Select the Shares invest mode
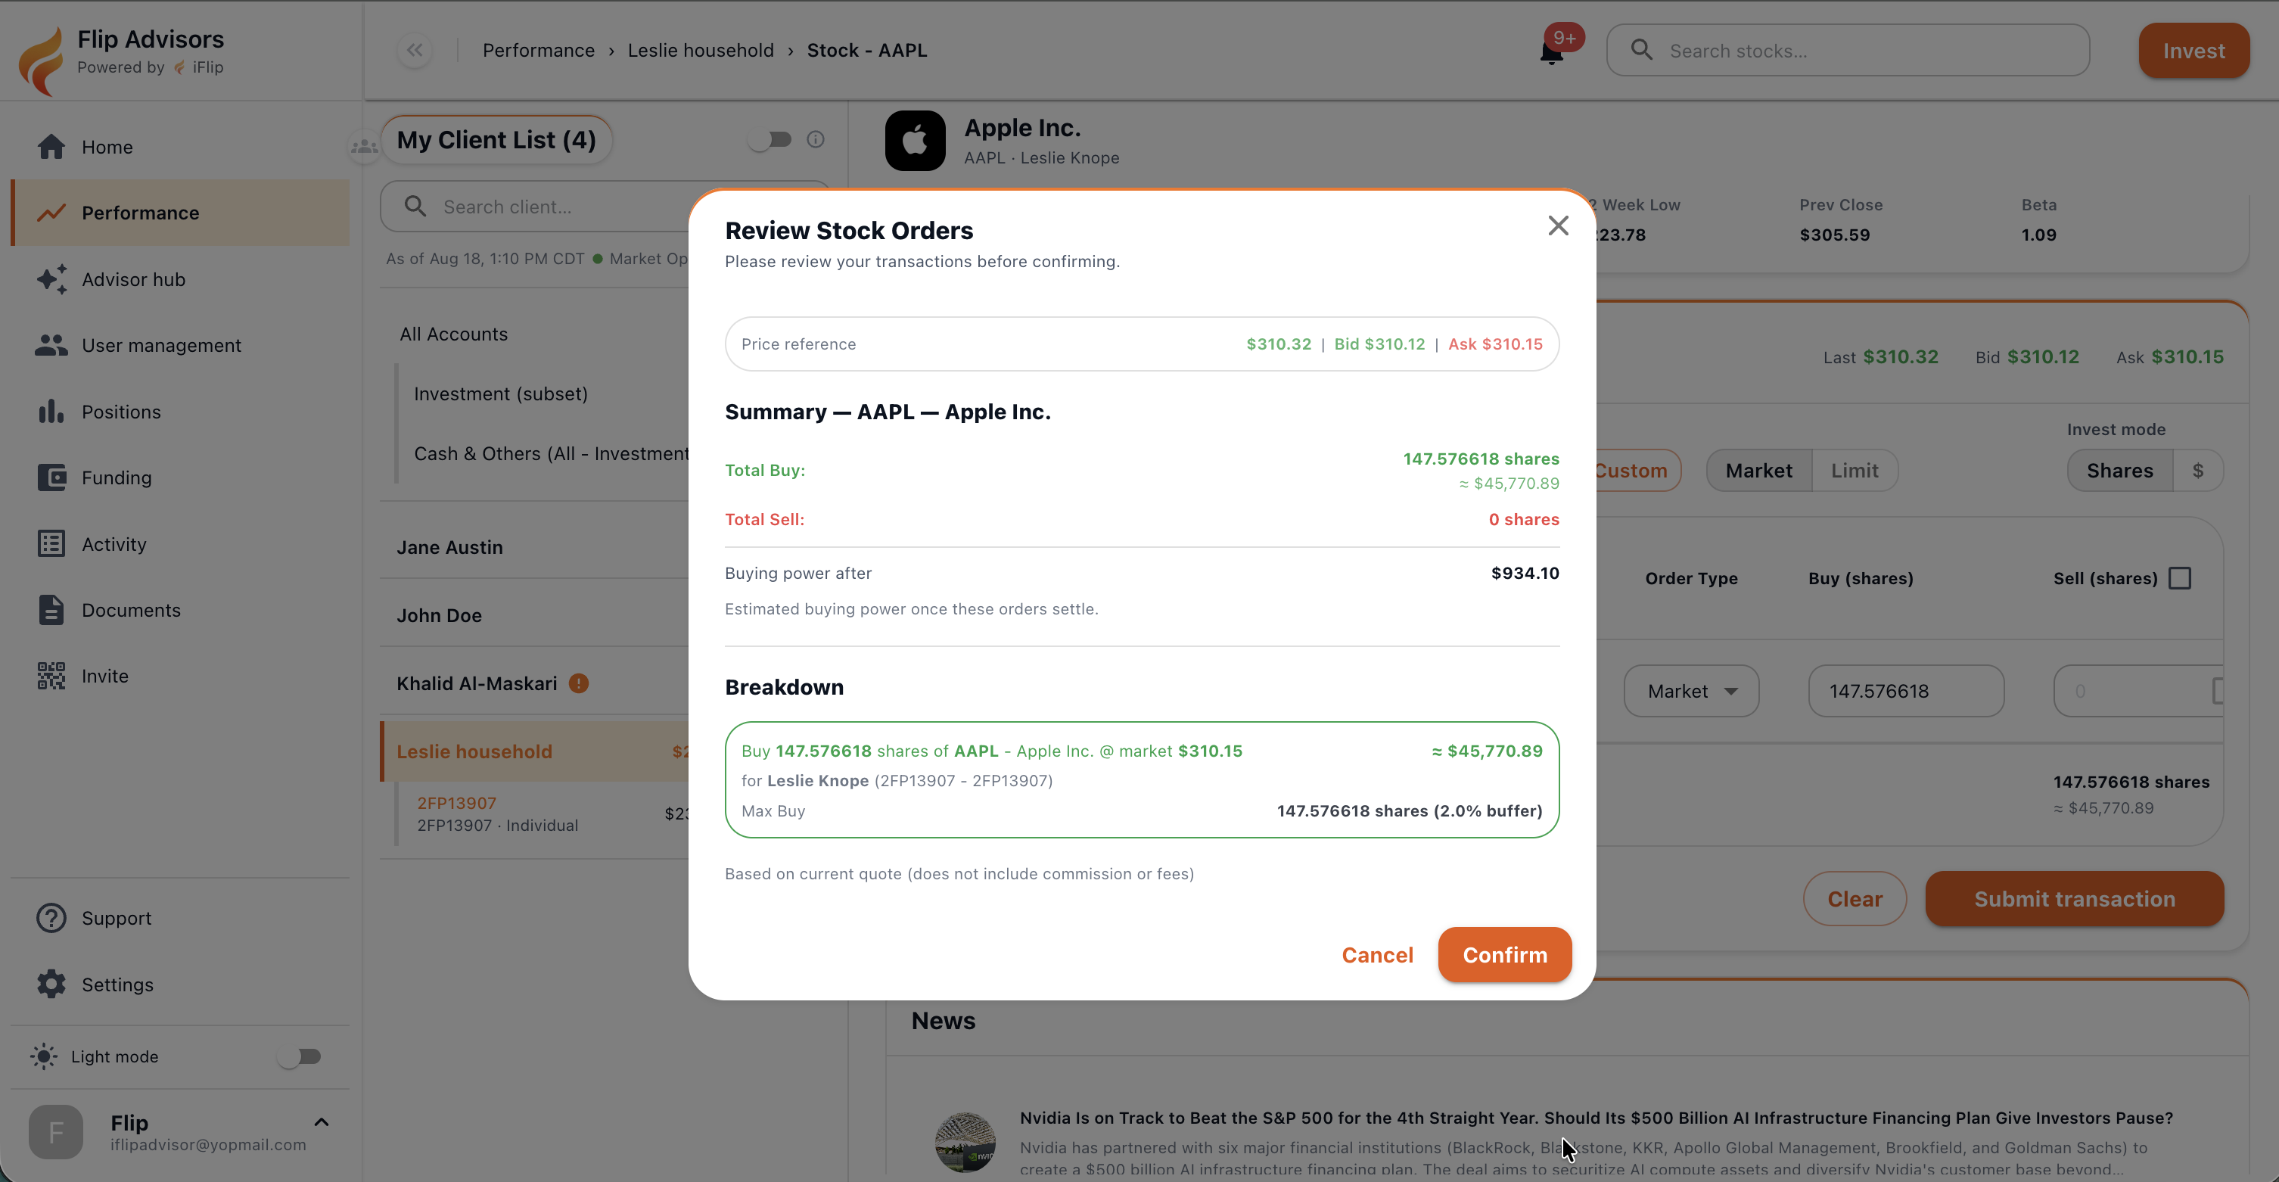This screenshot has height=1182, width=2279. (x=2120, y=471)
